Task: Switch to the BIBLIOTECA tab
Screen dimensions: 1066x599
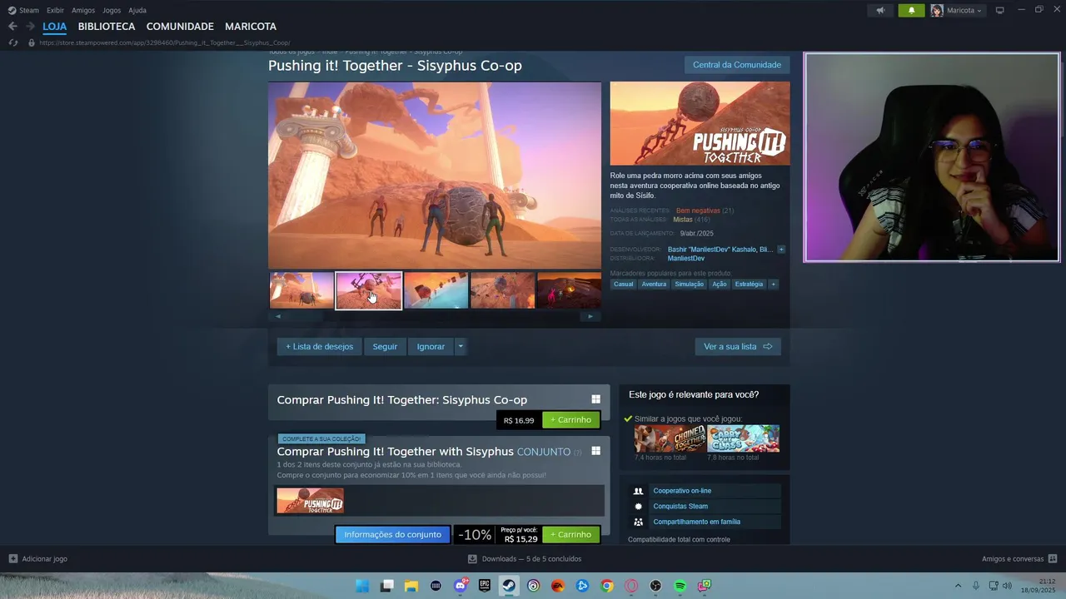Action: 107,27
